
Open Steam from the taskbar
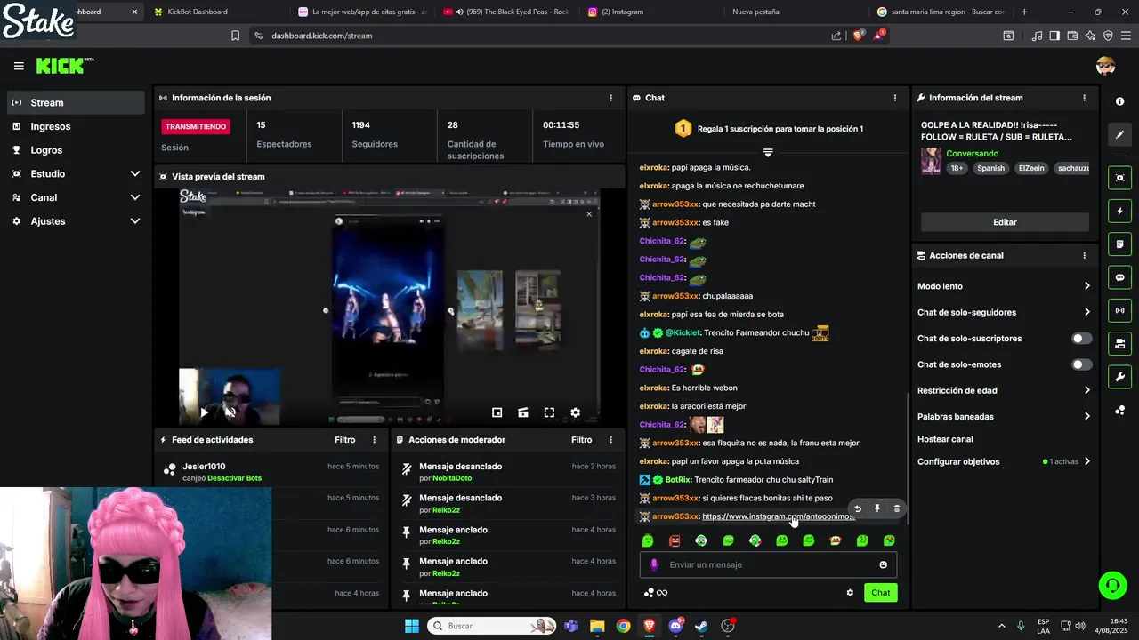[702, 626]
